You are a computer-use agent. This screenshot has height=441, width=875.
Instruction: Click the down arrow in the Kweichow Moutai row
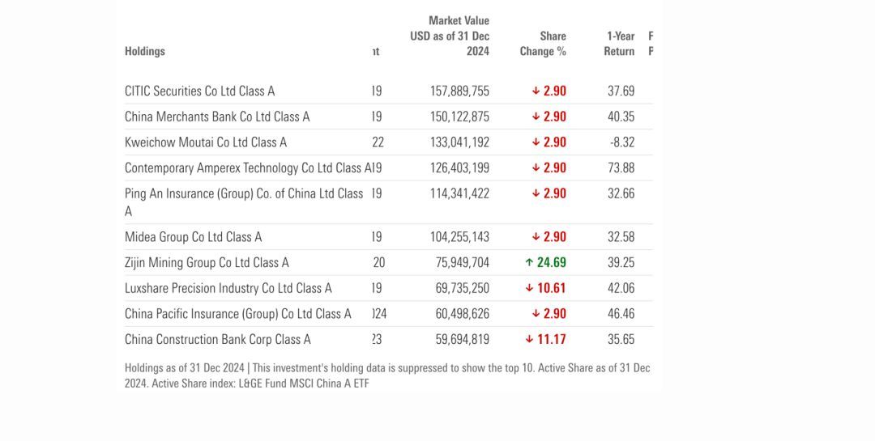click(x=536, y=142)
